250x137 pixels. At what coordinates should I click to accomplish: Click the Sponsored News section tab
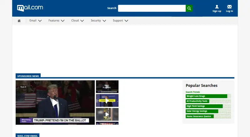(x=28, y=76)
